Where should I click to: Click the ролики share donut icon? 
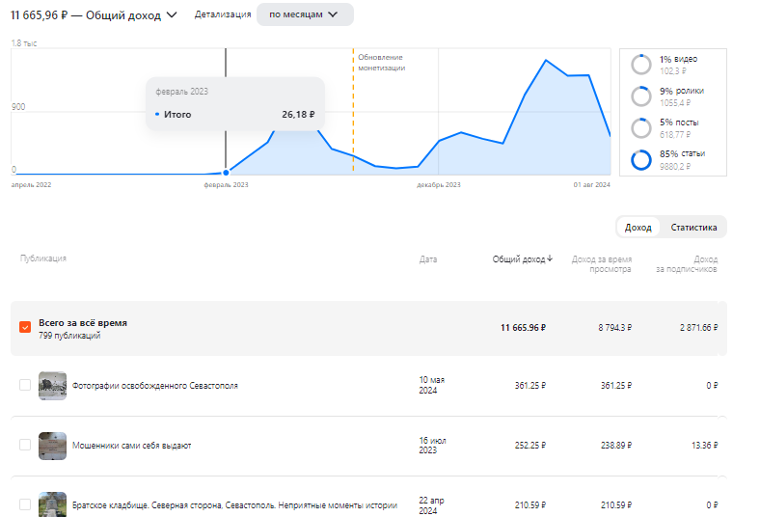click(x=640, y=96)
